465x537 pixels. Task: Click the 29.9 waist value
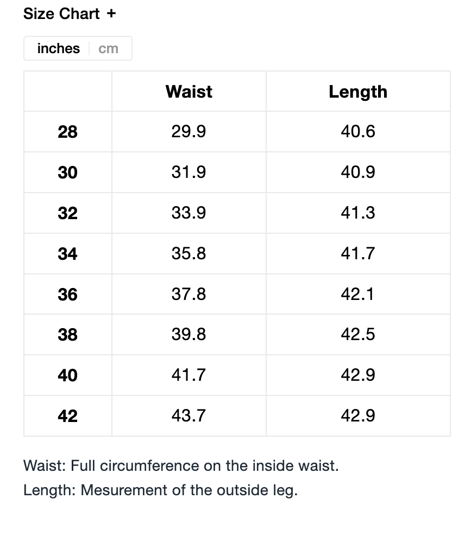[188, 132]
